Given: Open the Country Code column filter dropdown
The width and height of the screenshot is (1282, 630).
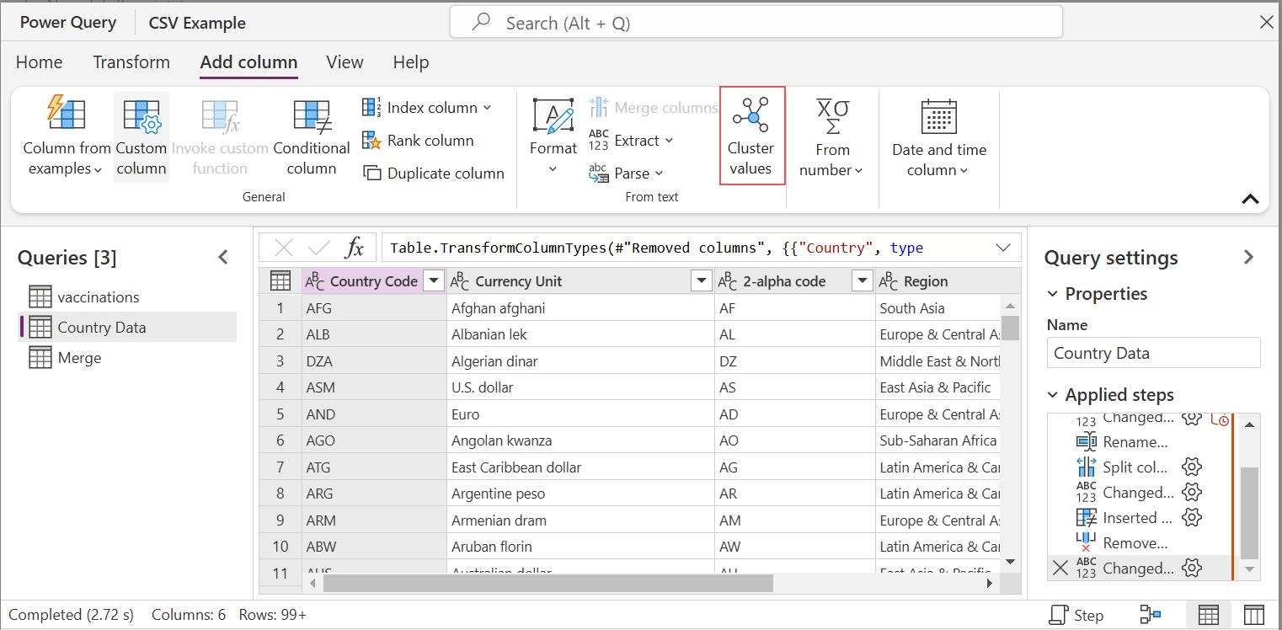Looking at the screenshot, I should pos(434,281).
